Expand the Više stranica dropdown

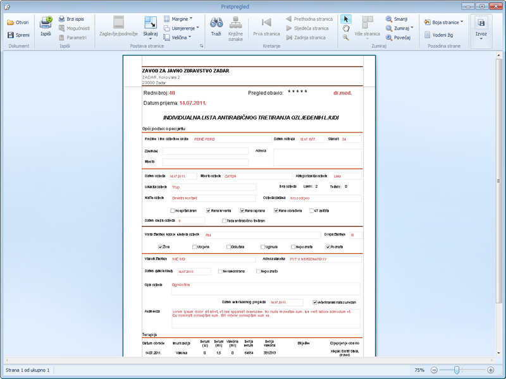tap(367, 39)
